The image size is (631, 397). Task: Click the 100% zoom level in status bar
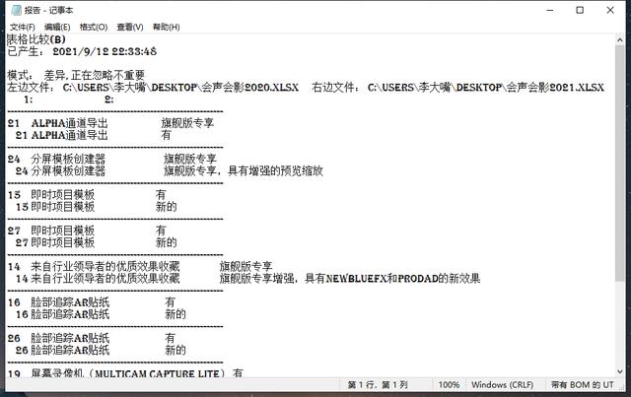coord(449,385)
